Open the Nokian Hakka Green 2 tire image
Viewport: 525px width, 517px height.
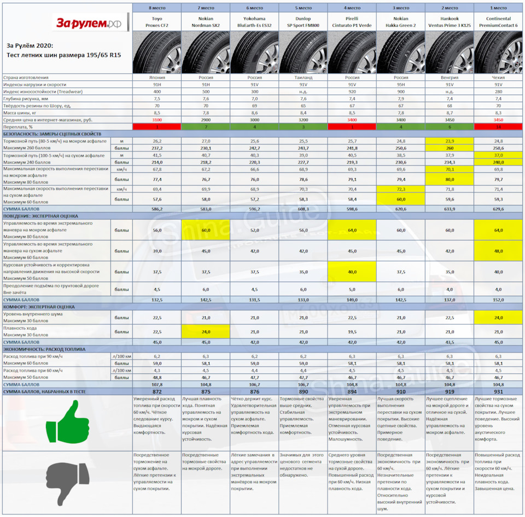(x=401, y=52)
